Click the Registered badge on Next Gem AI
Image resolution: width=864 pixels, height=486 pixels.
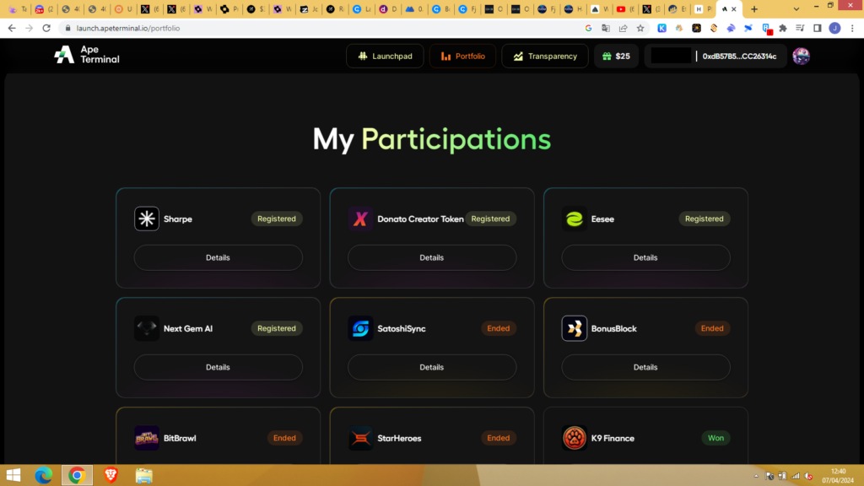click(277, 328)
